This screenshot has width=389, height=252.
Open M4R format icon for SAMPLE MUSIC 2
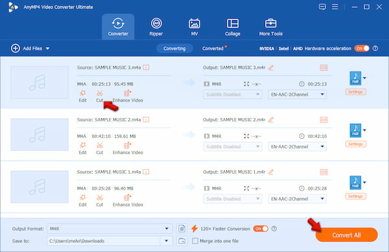355,130
